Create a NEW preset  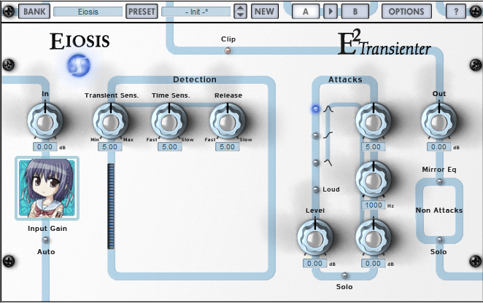tap(265, 12)
